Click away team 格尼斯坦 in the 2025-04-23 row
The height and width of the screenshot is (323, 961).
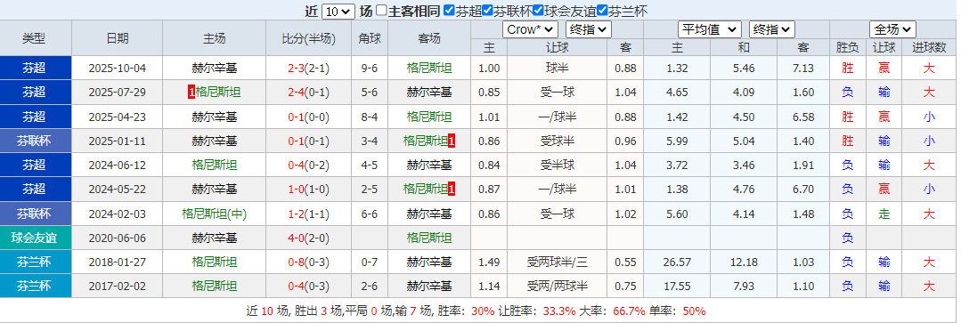point(429,117)
